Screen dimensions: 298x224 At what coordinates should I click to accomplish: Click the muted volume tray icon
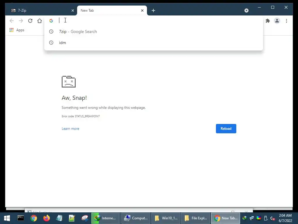click(272, 218)
